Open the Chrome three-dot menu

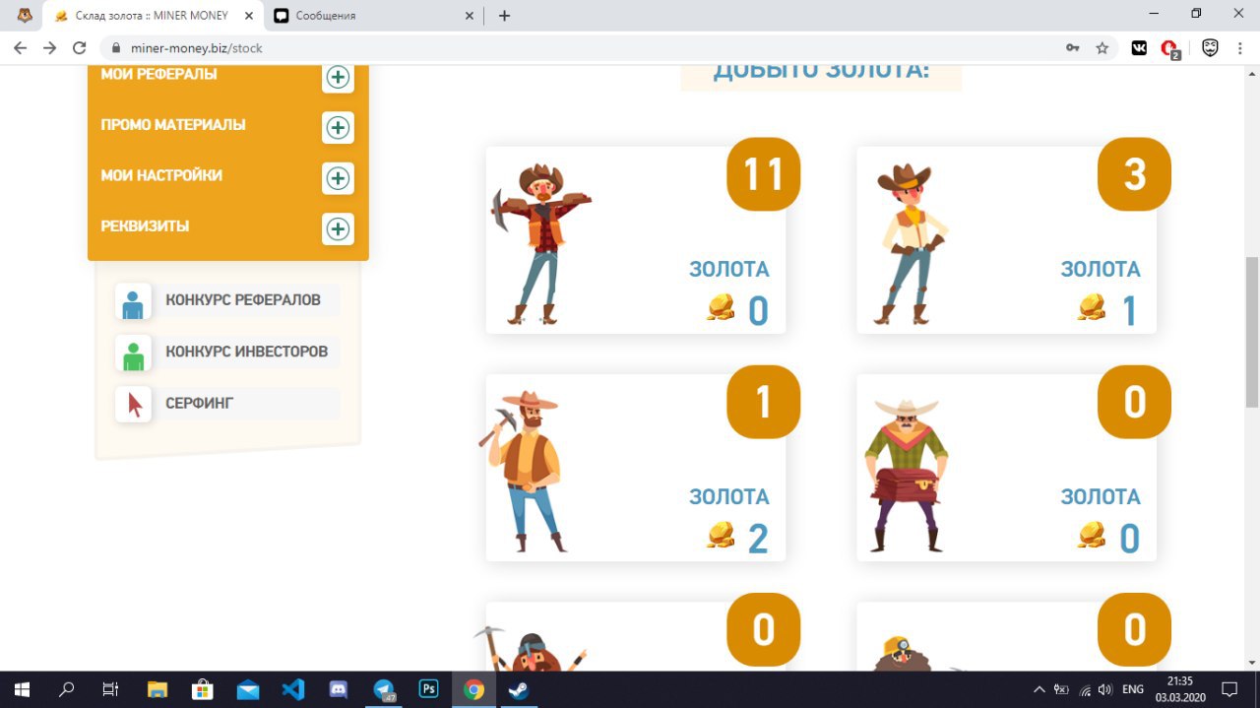(1242, 47)
